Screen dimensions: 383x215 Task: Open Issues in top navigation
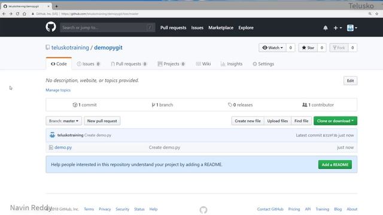pos(197,28)
